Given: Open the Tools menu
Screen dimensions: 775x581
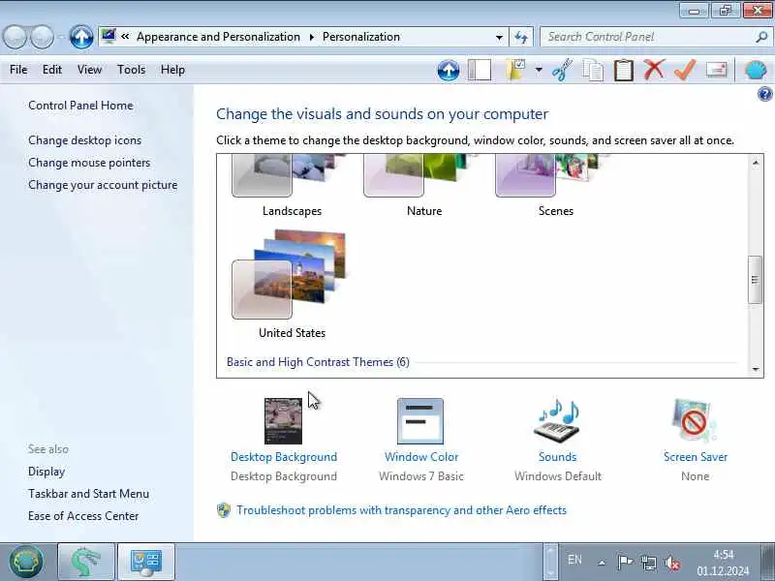Looking at the screenshot, I should 131,70.
